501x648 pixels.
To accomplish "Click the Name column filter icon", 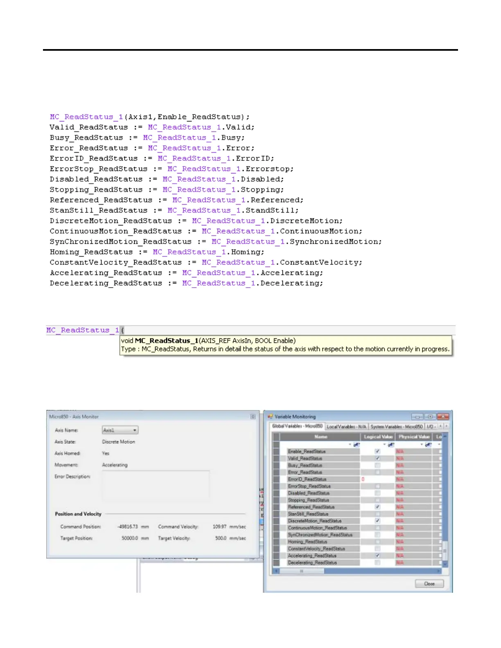I will (x=356, y=445).
